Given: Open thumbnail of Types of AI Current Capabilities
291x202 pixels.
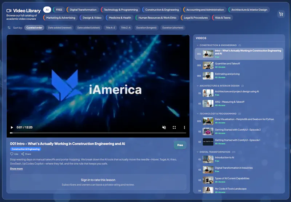Looking at the screenshot, I should pos(208,180).
